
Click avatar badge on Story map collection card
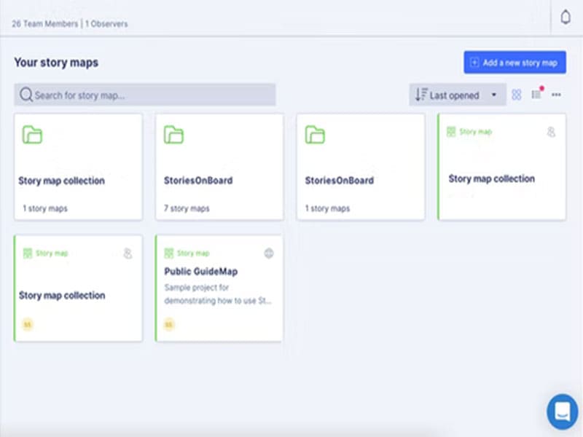[x=28, y=324]
